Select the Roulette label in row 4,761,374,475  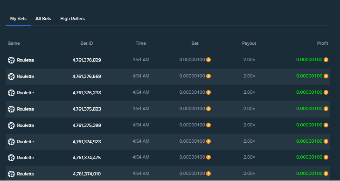coord(26,158)
